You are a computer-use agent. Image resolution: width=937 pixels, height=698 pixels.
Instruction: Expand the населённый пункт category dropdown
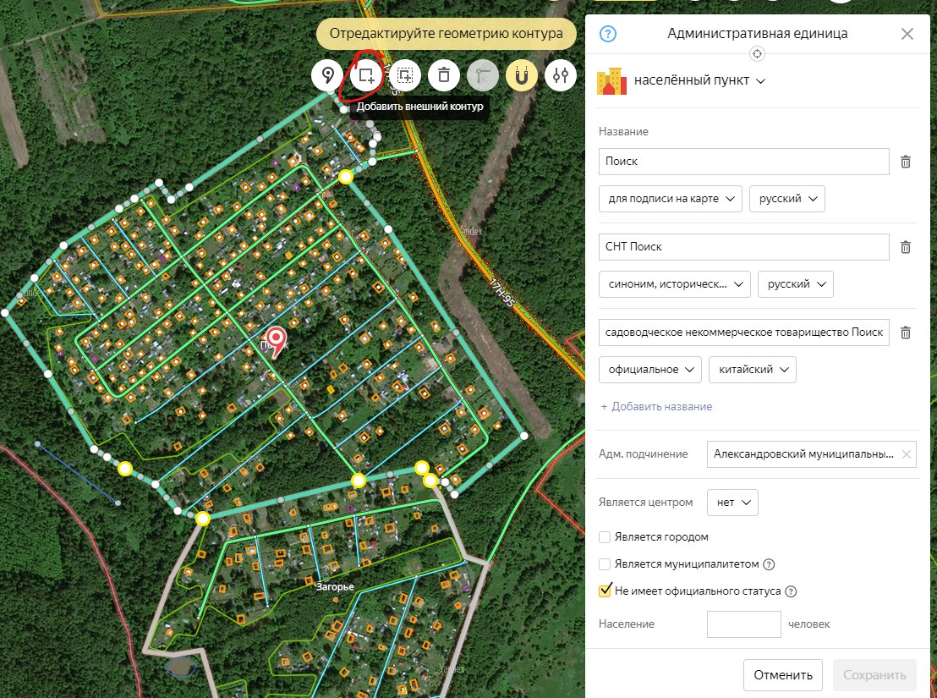coord(699,80)
